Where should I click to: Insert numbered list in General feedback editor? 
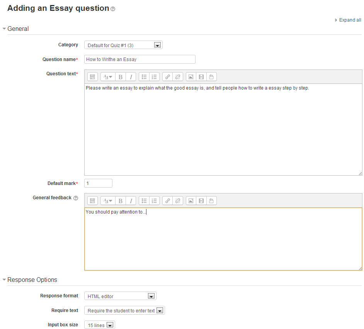tap(155, 201)
